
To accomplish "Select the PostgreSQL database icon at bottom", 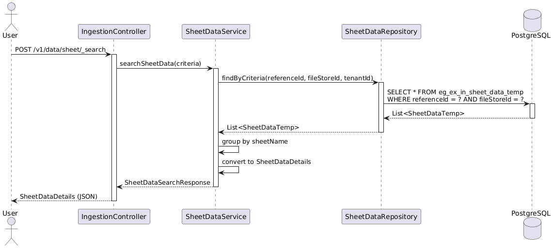I will 532,228.
